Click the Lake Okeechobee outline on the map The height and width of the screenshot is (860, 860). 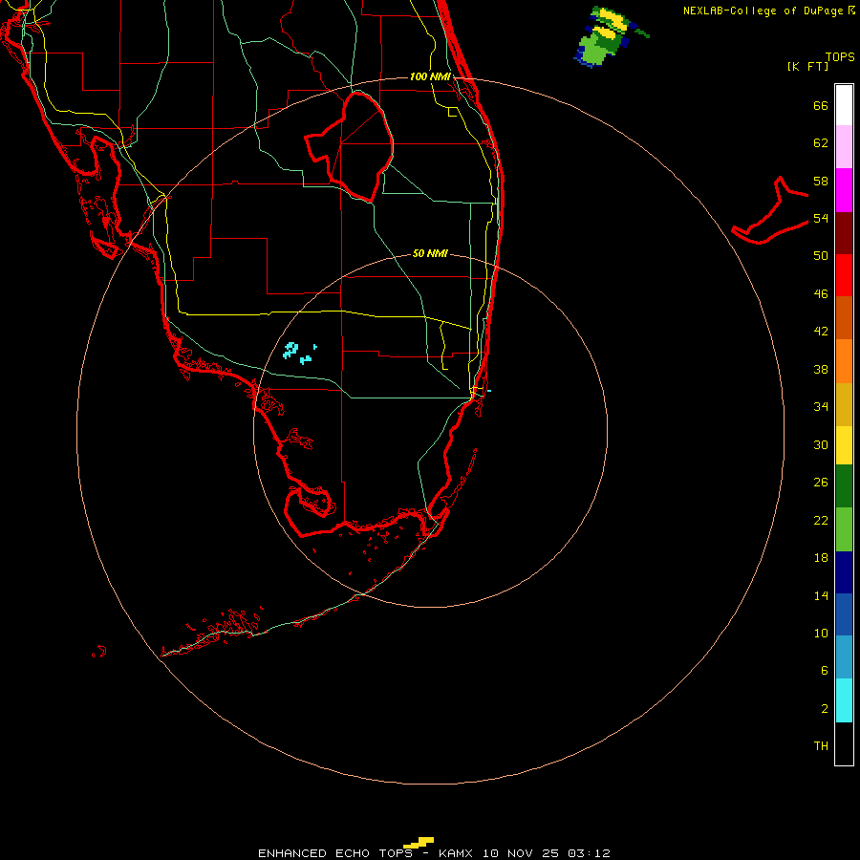[350, 147]
